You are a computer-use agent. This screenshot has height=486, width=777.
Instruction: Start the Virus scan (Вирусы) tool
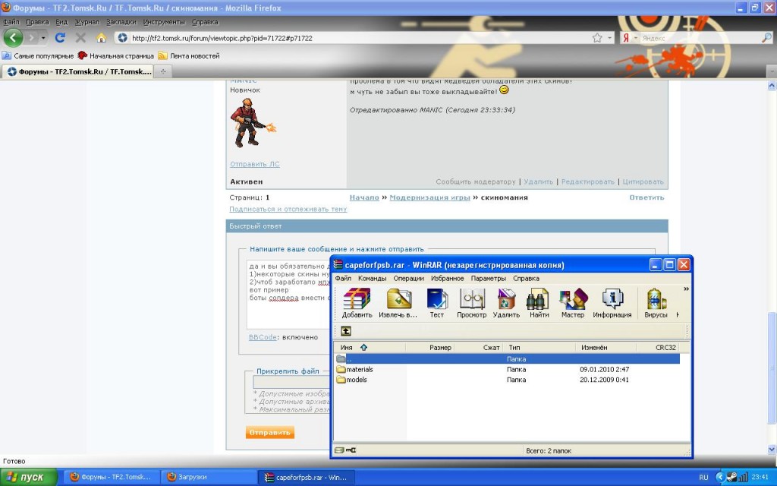click(x=656, y=302)
